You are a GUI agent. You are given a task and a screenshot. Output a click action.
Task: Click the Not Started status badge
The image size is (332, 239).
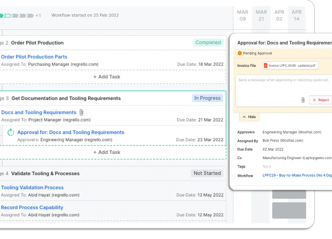207,173
